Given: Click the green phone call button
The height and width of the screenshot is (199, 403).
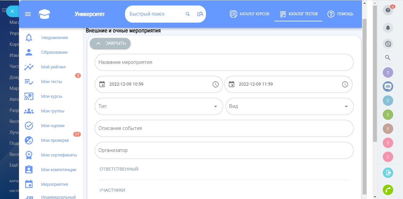Looking at the screenshot, I should tap(388, 190).
